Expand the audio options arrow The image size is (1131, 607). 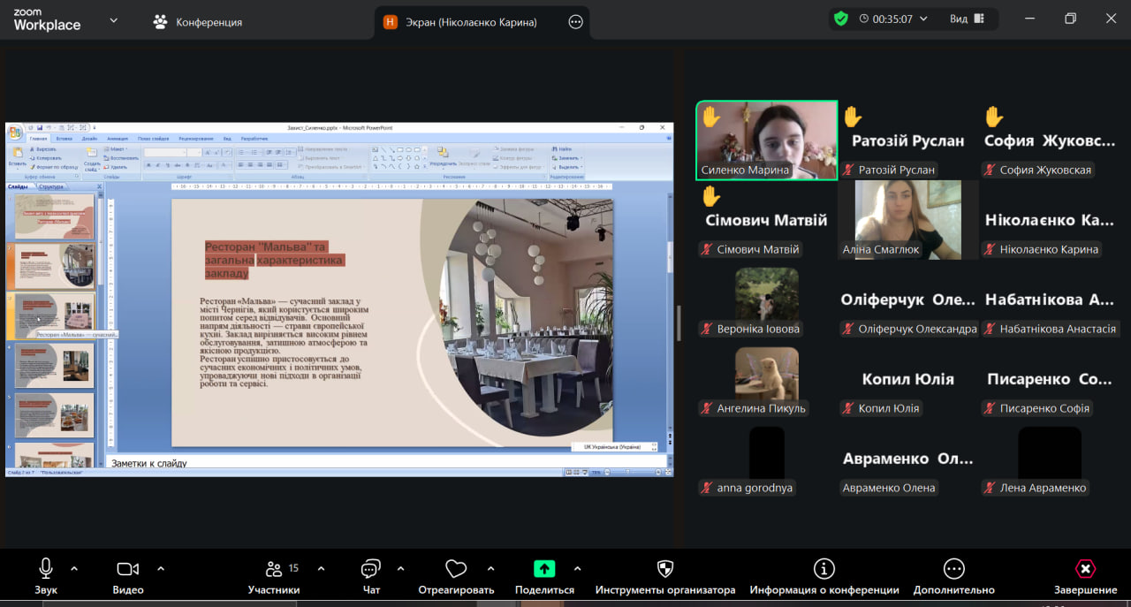tap(74, 569)
